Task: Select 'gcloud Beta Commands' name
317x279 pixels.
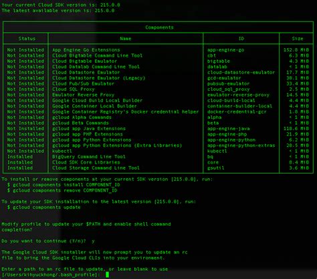Action: pyautogui.click(x=80, y=123)
